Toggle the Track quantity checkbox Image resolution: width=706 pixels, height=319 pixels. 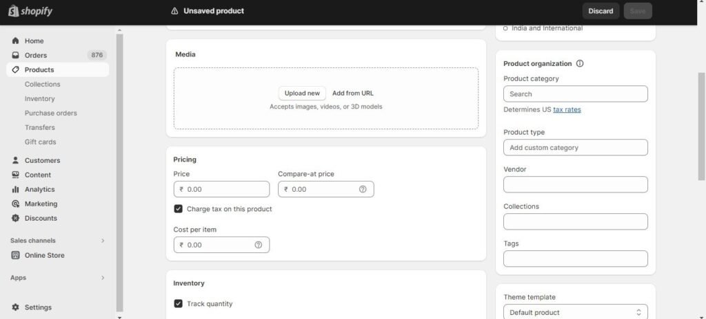coord(179,304)
